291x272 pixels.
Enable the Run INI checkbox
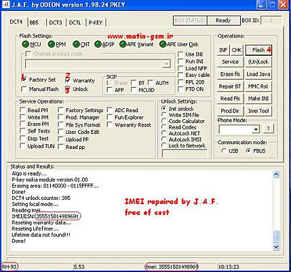point(180,61)
